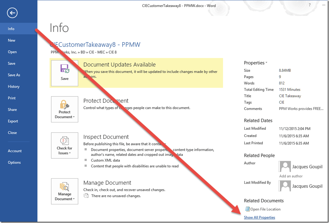Open the Manage Document dropdown button
Viewport: 329px width, 223px height.
click(65, 191)
